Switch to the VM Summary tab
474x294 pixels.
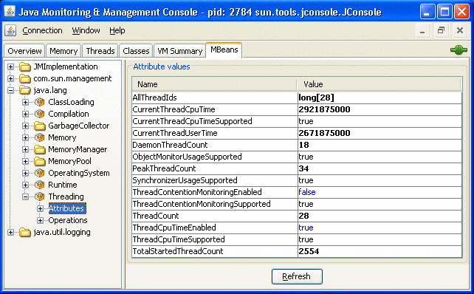click(180, 51)
